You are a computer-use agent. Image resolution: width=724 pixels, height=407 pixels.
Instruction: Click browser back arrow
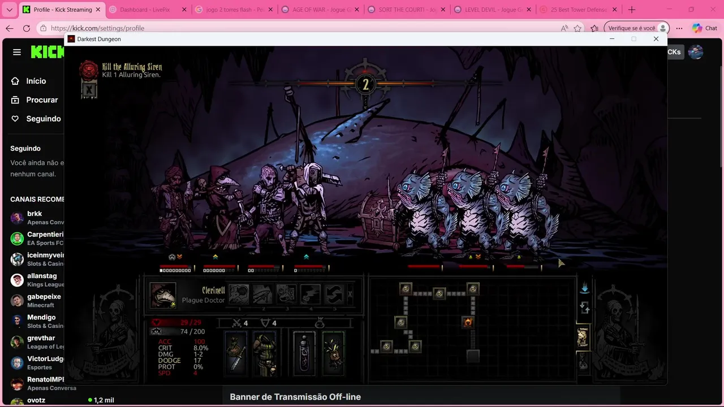10,28
